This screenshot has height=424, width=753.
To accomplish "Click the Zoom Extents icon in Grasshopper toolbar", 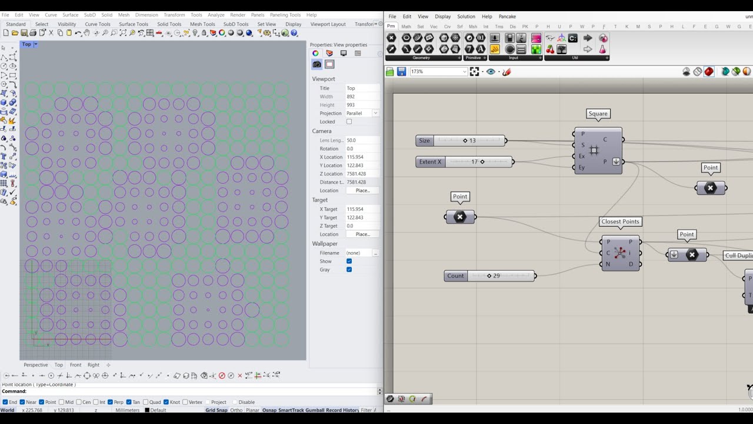I will (x=474, y=72).
